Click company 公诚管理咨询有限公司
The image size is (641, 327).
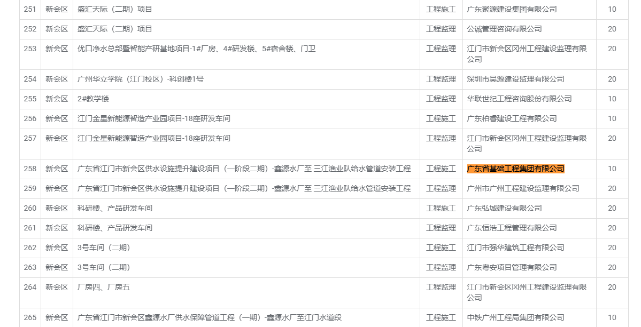(x=505, y=29)
